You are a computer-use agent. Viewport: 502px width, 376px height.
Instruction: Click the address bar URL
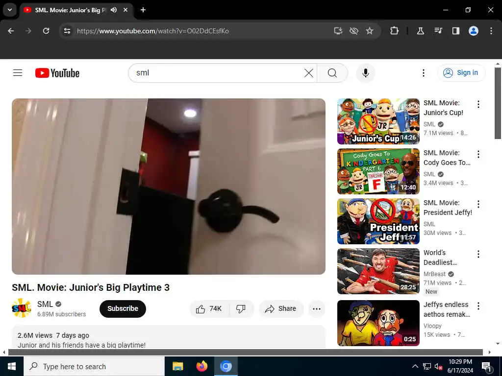coord(153,31)
